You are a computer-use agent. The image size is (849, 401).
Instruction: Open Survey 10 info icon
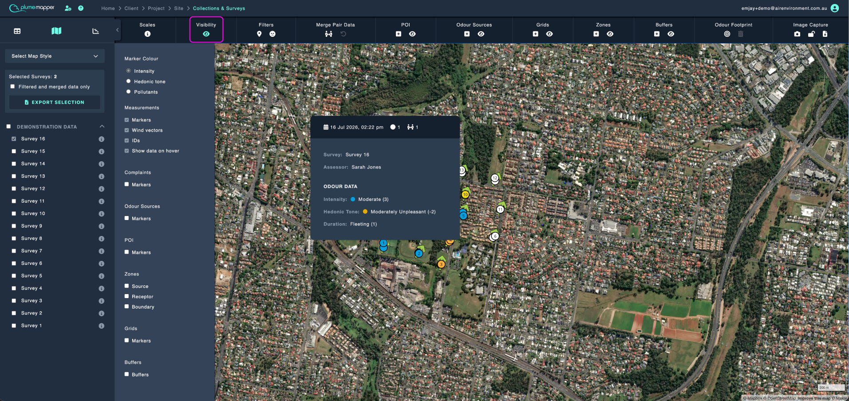tap(101, 213)
